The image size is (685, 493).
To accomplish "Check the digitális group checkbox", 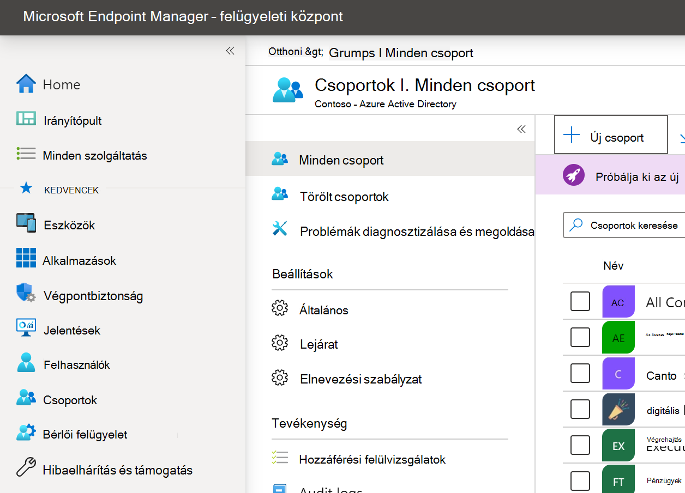I will pos(580,409).
